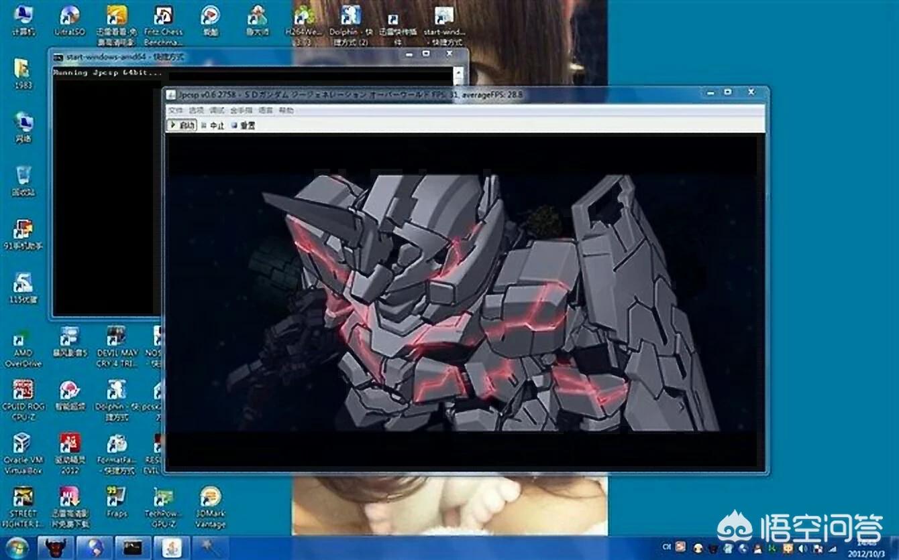
Task: Select the 暴风影音5 desktop icon
Action: [70, 342]
